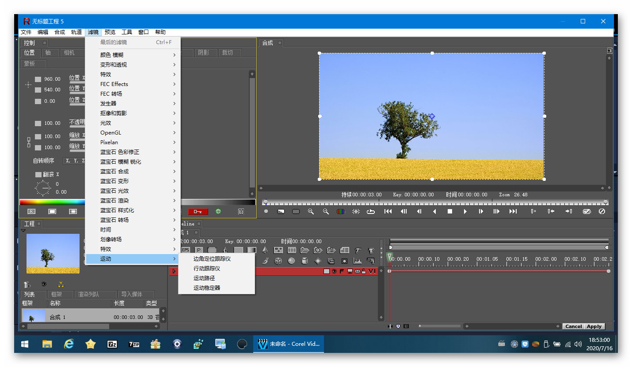The image size is (632, 367).
Task: Toggle the keyframe checkbox beside 0.00 position Z
Action: pyautogui.click(x=38, y=101)
